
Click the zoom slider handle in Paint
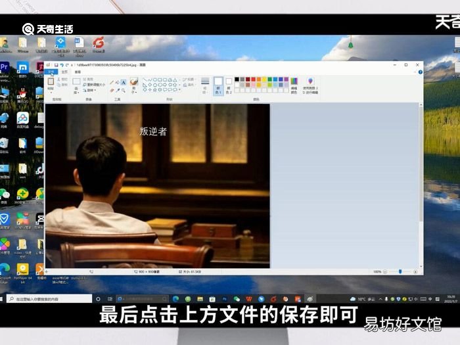tap(400, 271)
